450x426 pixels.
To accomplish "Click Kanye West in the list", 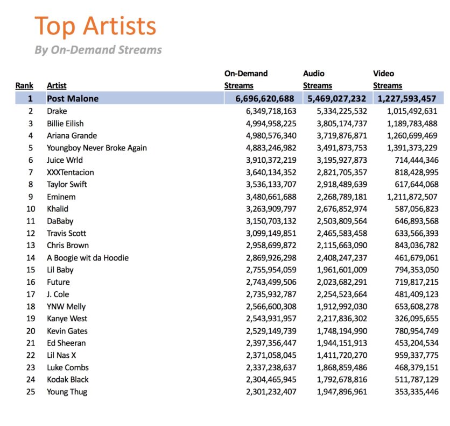I will click(67, 319).
